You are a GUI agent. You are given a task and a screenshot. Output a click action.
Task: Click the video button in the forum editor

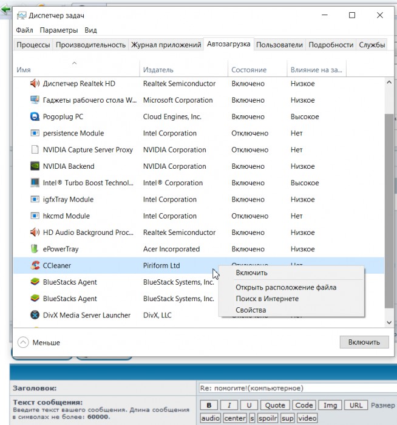coord(307,418)
